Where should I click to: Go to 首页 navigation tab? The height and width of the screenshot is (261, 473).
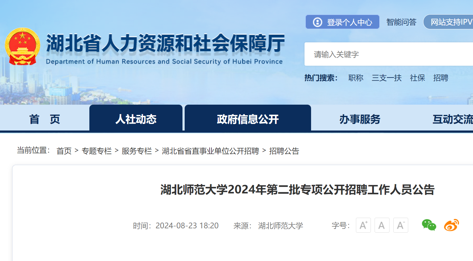45,119
